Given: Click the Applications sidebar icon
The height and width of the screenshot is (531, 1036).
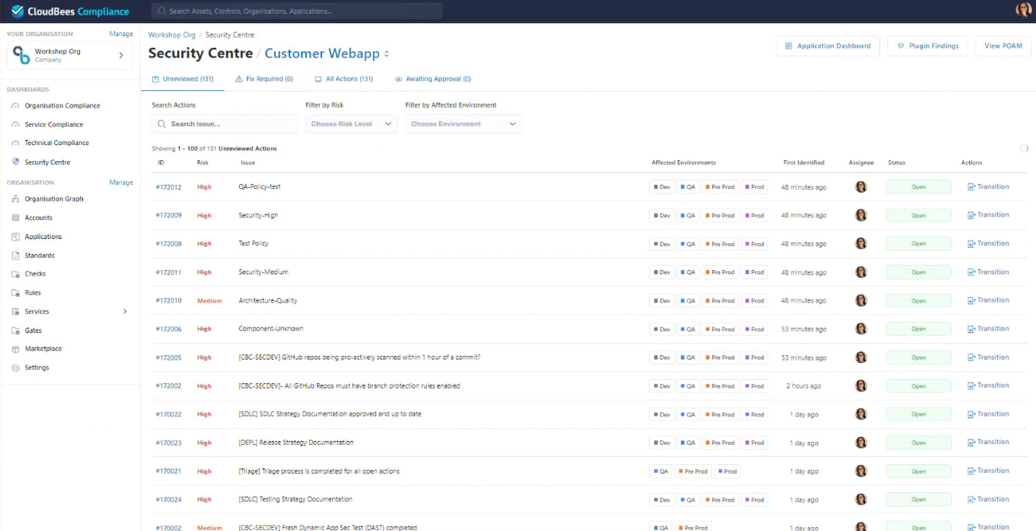Looking at the screenshot, I should [x=16, y=236].
